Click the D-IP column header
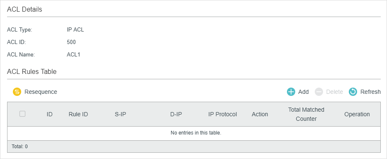Screen dimensions: 387x159 pyautogui.click(x=176, y=114)
